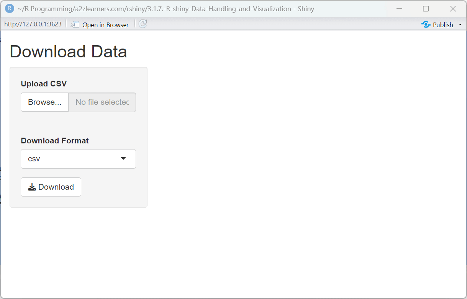
Task: Click the blue Publish icon
Action: point(426,24)
